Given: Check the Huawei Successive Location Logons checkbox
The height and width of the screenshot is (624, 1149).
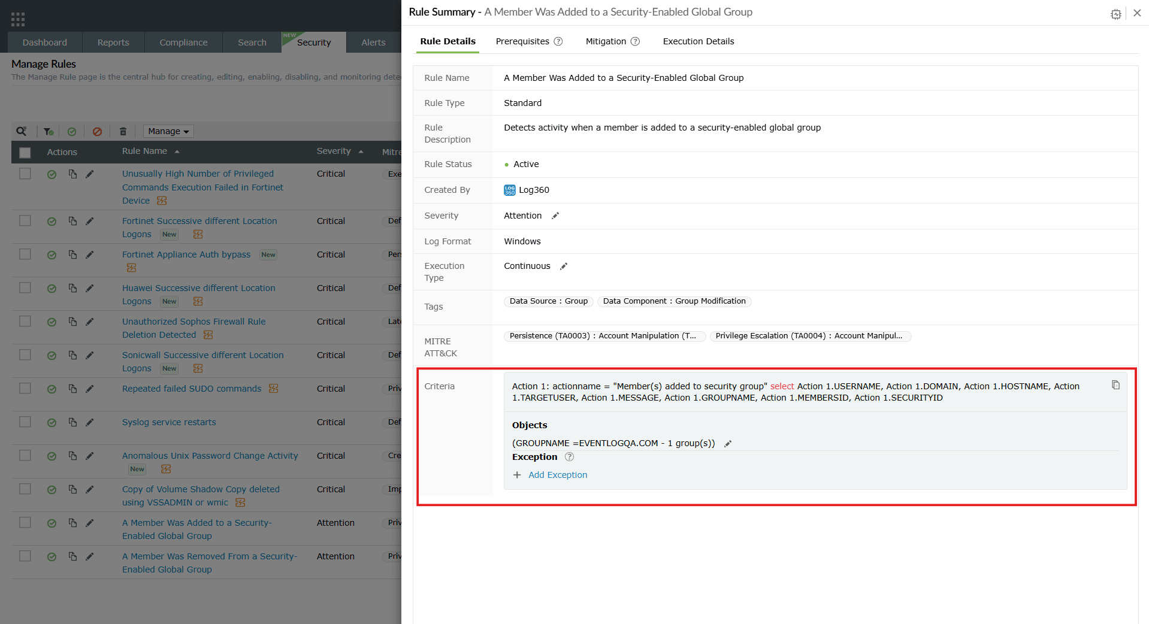Looking at the screenshot, I should pyautogui.click(x=25, y=288).
